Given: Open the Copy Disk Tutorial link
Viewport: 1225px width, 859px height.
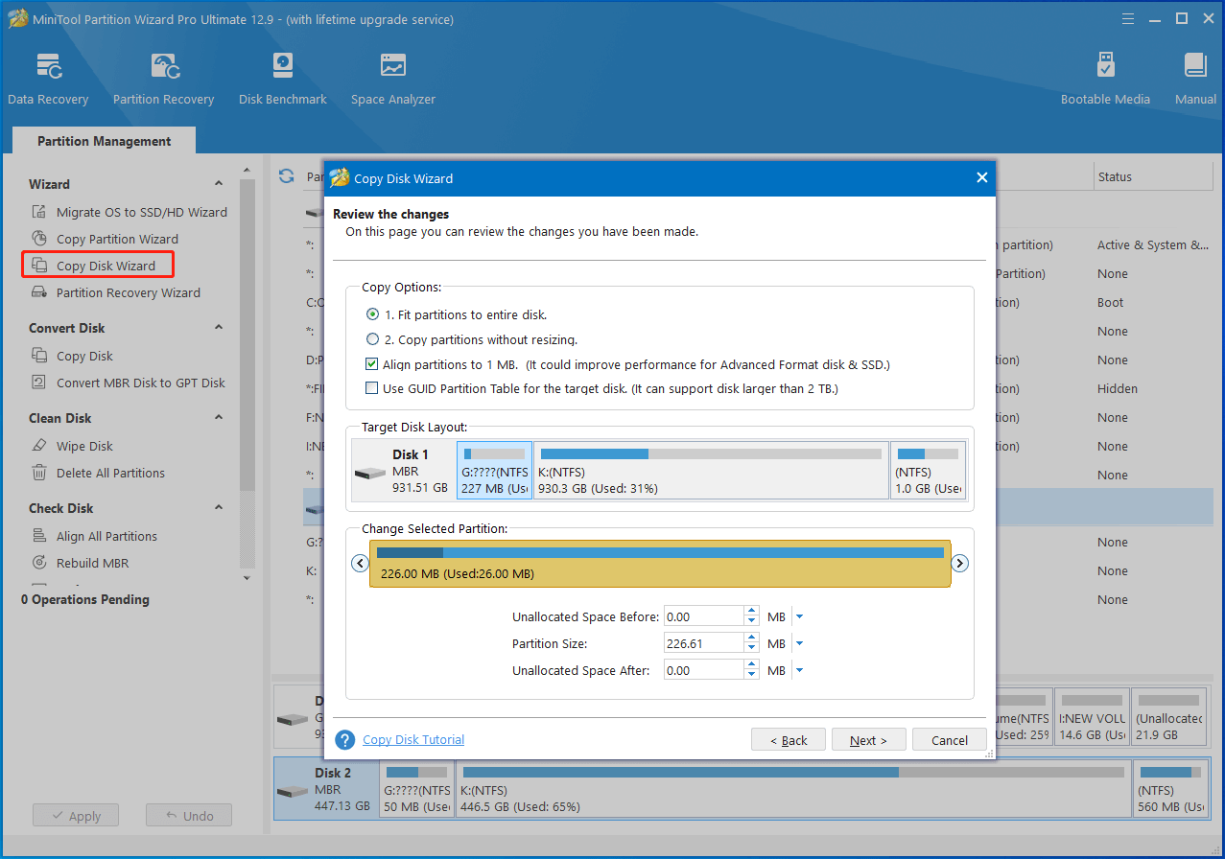Looking at the screenshot, I should click(x=413, y=739).
